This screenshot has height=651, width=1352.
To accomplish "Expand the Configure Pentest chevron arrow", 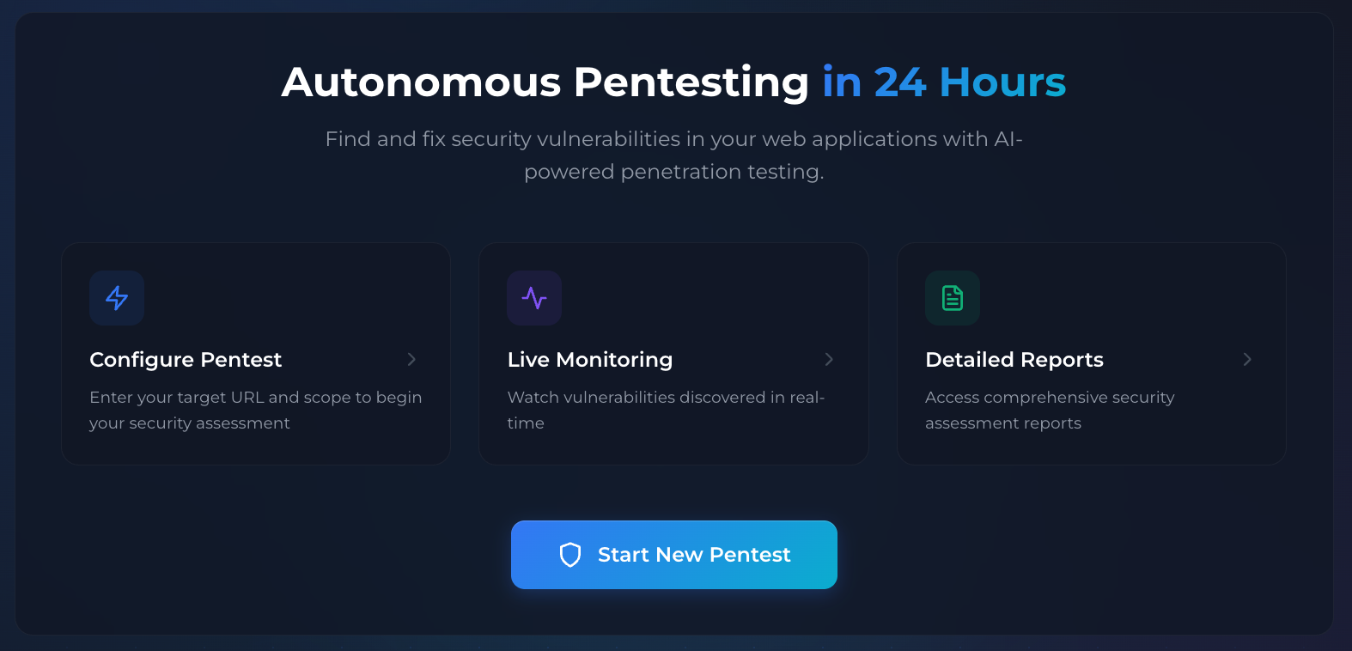I will (411, 359).
